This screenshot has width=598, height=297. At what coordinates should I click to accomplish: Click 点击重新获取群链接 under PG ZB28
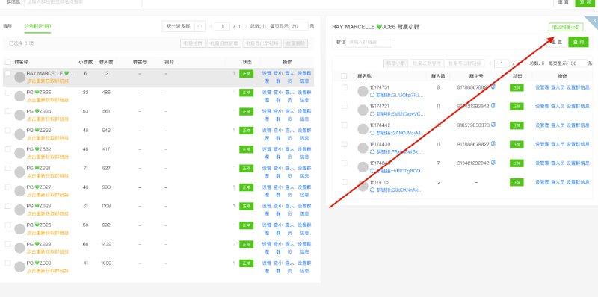click(48, 214)
